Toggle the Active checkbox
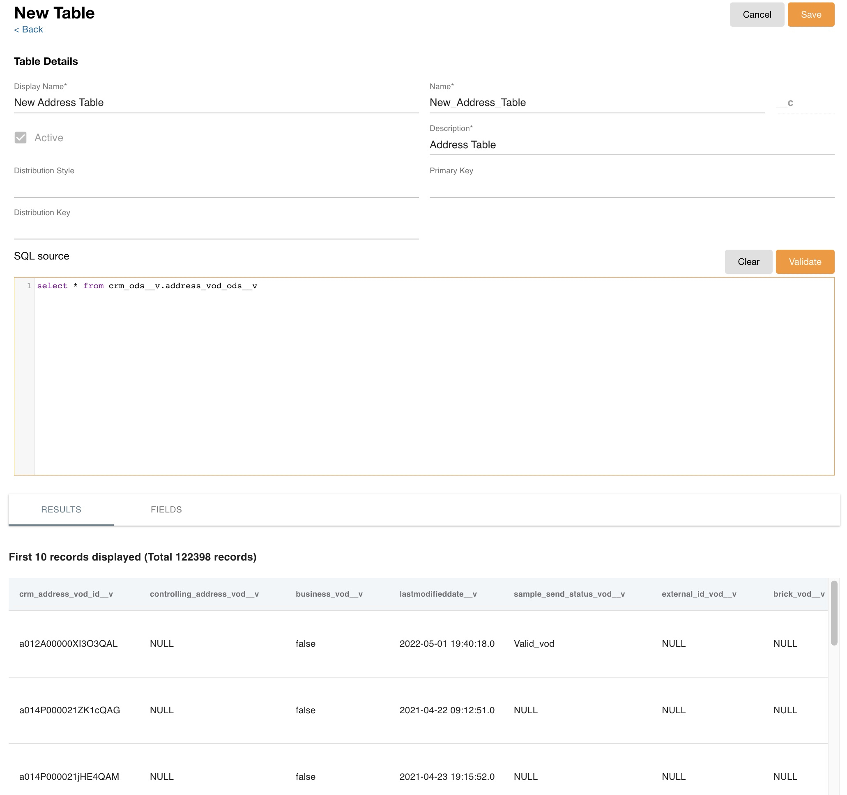This screenshot has height=795, width=847. tap(21, 138)
